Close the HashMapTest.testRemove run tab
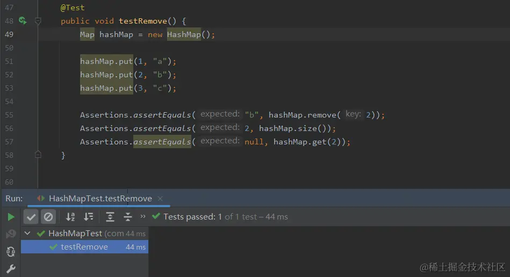The width and height of the screenshot is (510, 277). [x=160, y=199]
